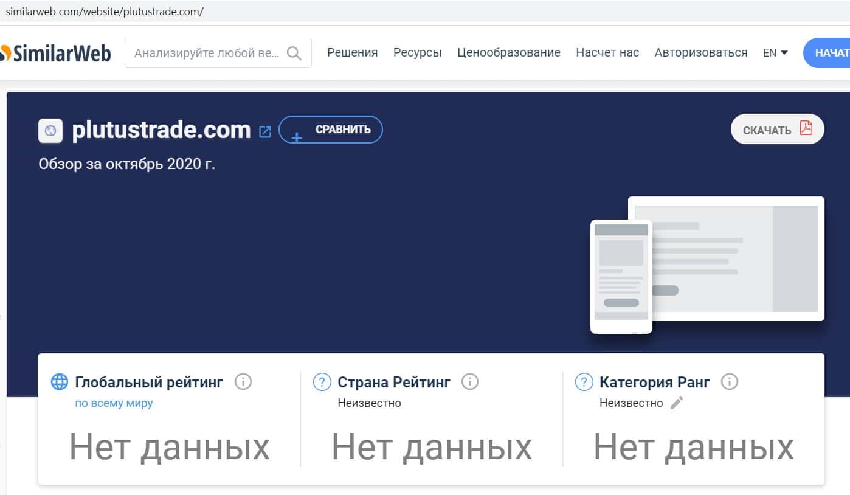This screenshot has width=850, height=495.
Task: Click the SimilarWeb logo
Action: 56,54
